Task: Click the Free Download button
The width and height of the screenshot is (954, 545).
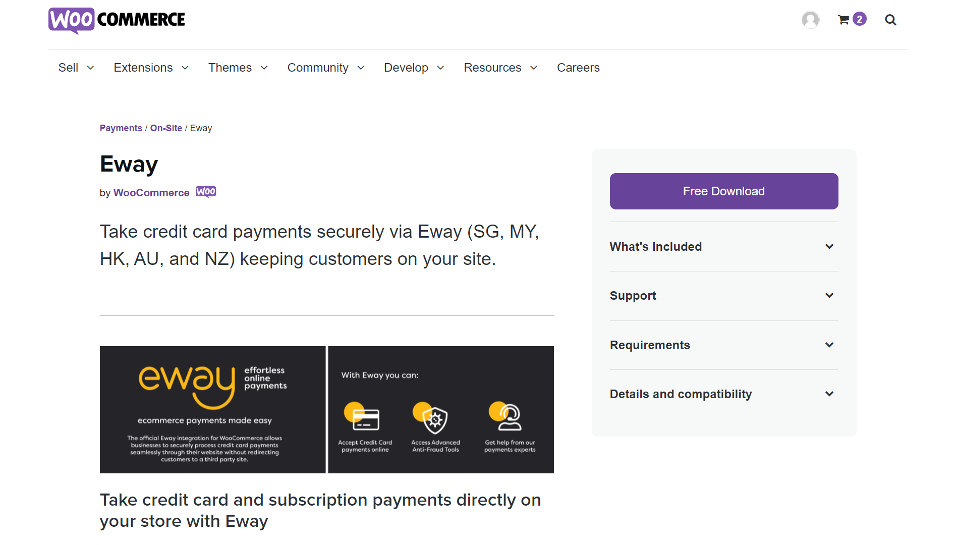Action: tap(724, 191)
